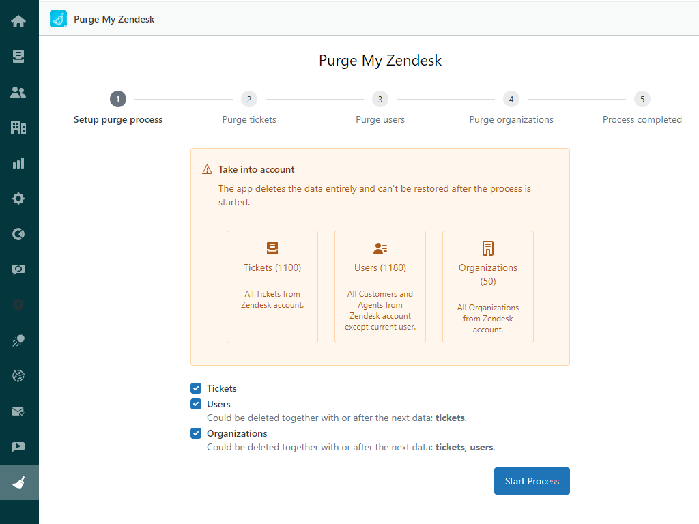The height and width of the screenshot is (524, 699).
Task: Open the Views panel in the sidebar
Action: pyautogui.click(x=19, y=56)
